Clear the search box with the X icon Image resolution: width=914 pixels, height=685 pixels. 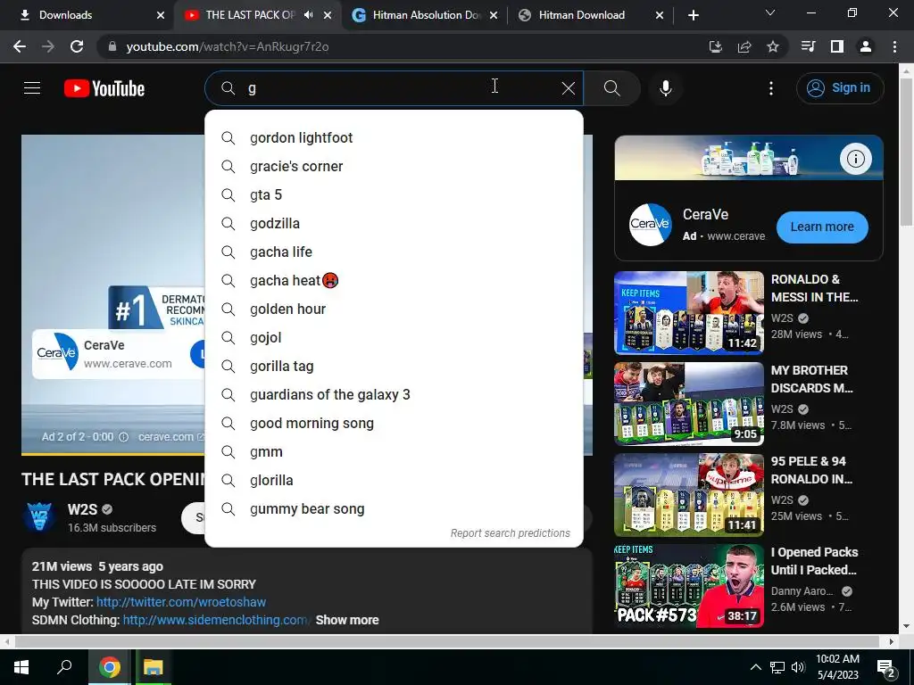pyautogui.click(x=569, y=88)
